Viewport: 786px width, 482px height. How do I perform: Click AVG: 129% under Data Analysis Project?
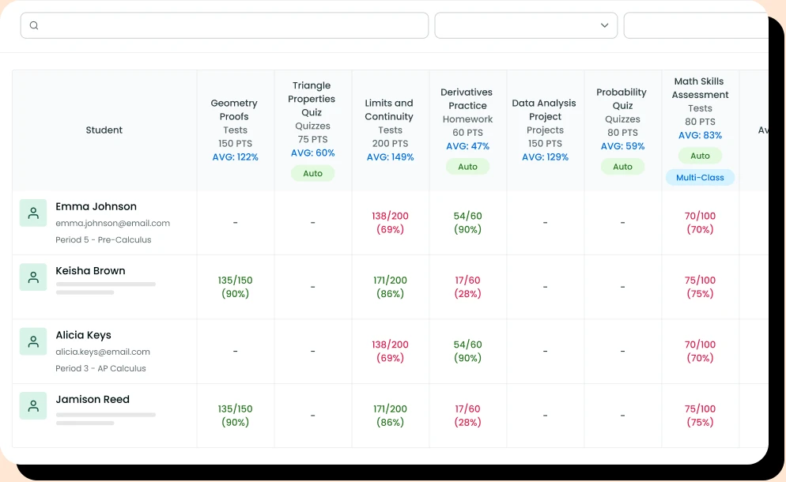click(545, 157)
